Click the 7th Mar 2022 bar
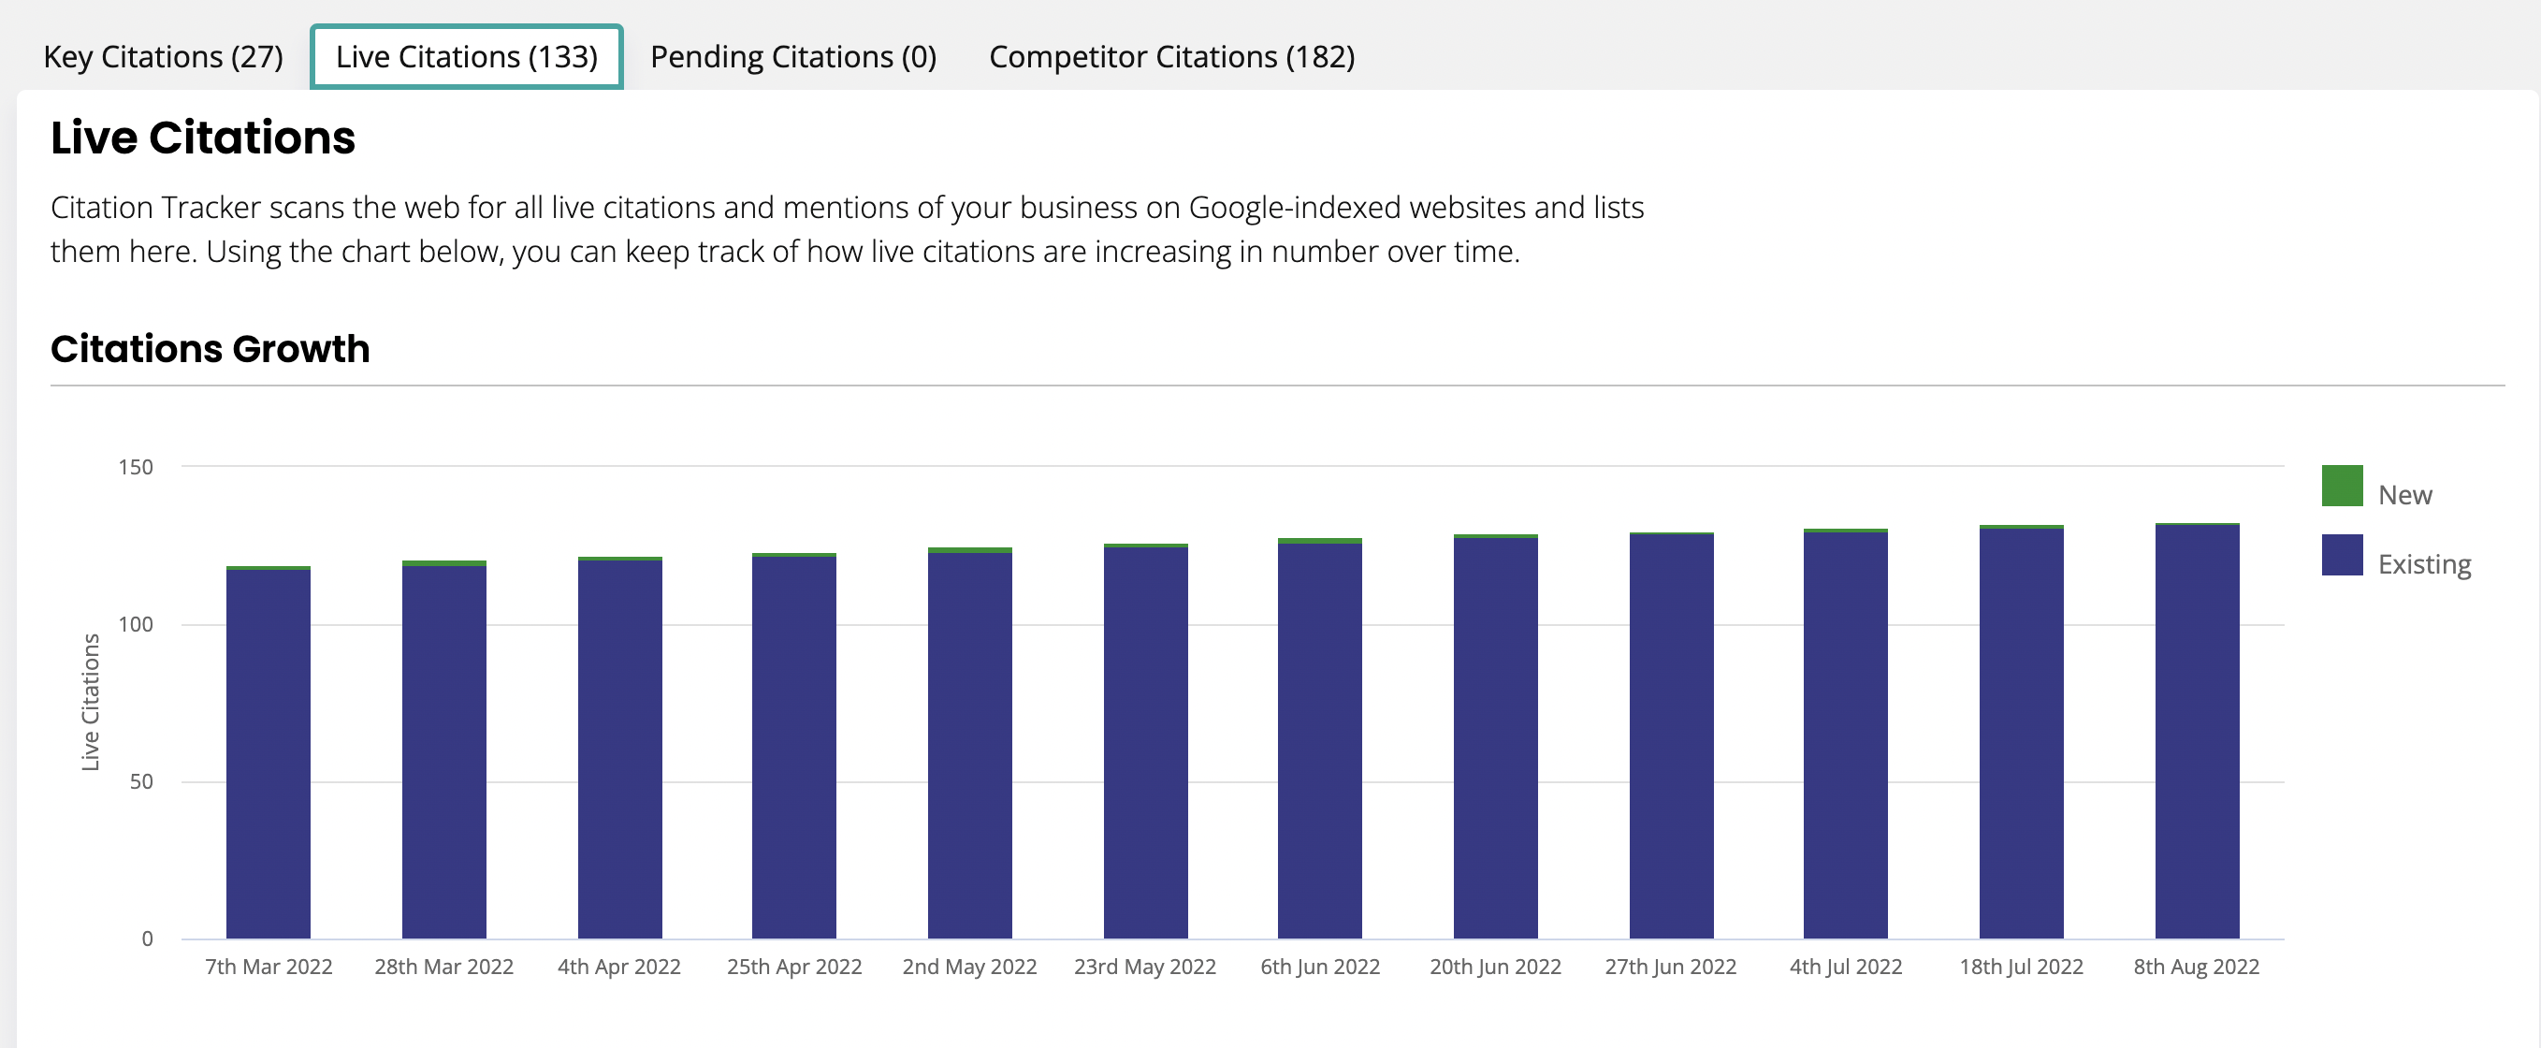The width and height of the screenshot is (2541, 1048). pyautogui.click(x=269, y=752)
